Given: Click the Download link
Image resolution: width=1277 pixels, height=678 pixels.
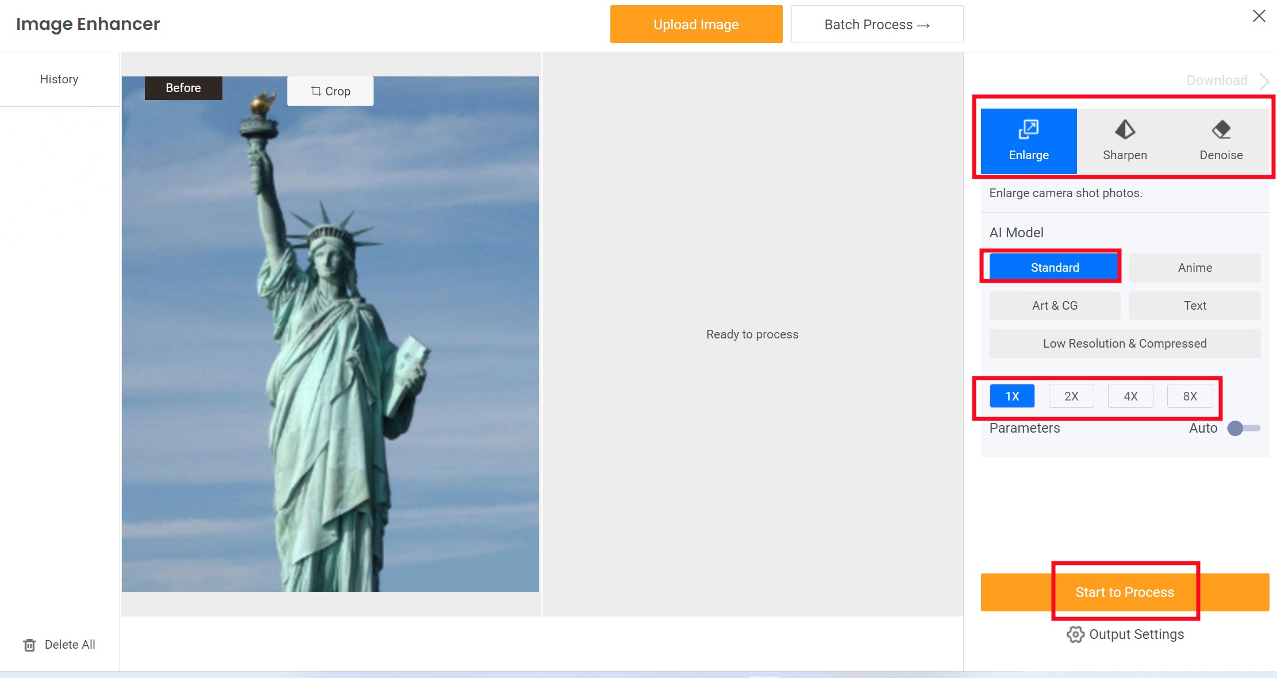Looking at the screenshot, I should pos(1217,80).
